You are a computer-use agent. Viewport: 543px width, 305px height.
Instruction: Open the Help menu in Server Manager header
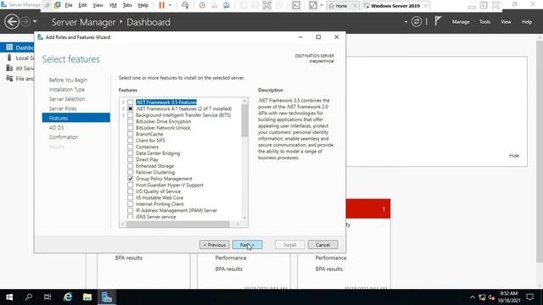pyautogui.click(x=527, y=22)
